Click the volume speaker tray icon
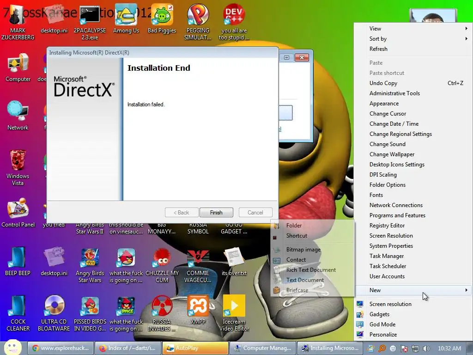 coord(426,349)
